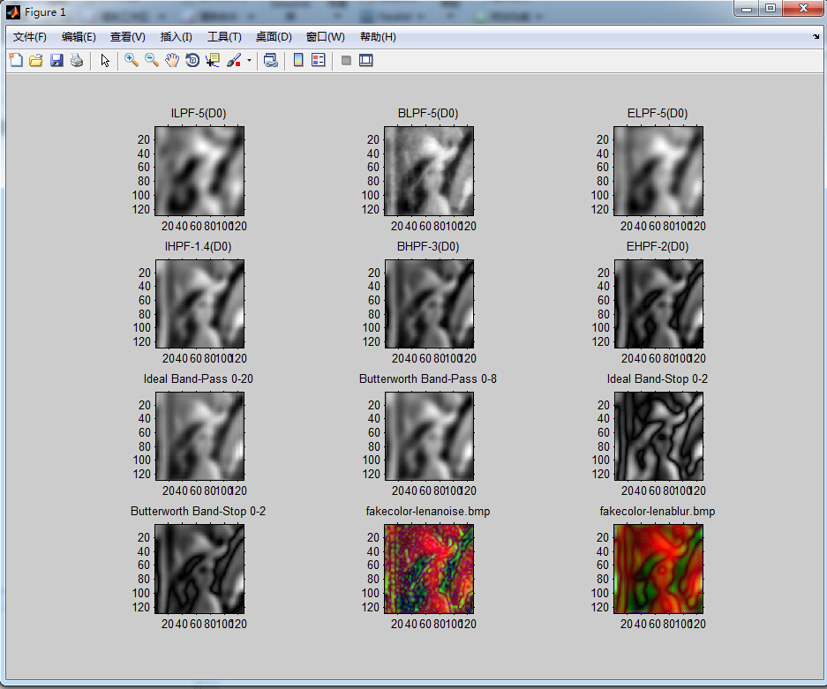Image resolution: width=827 pixels, height=689 pixels.
Task: Click the New Figure icon
Action: pos(17,60)
